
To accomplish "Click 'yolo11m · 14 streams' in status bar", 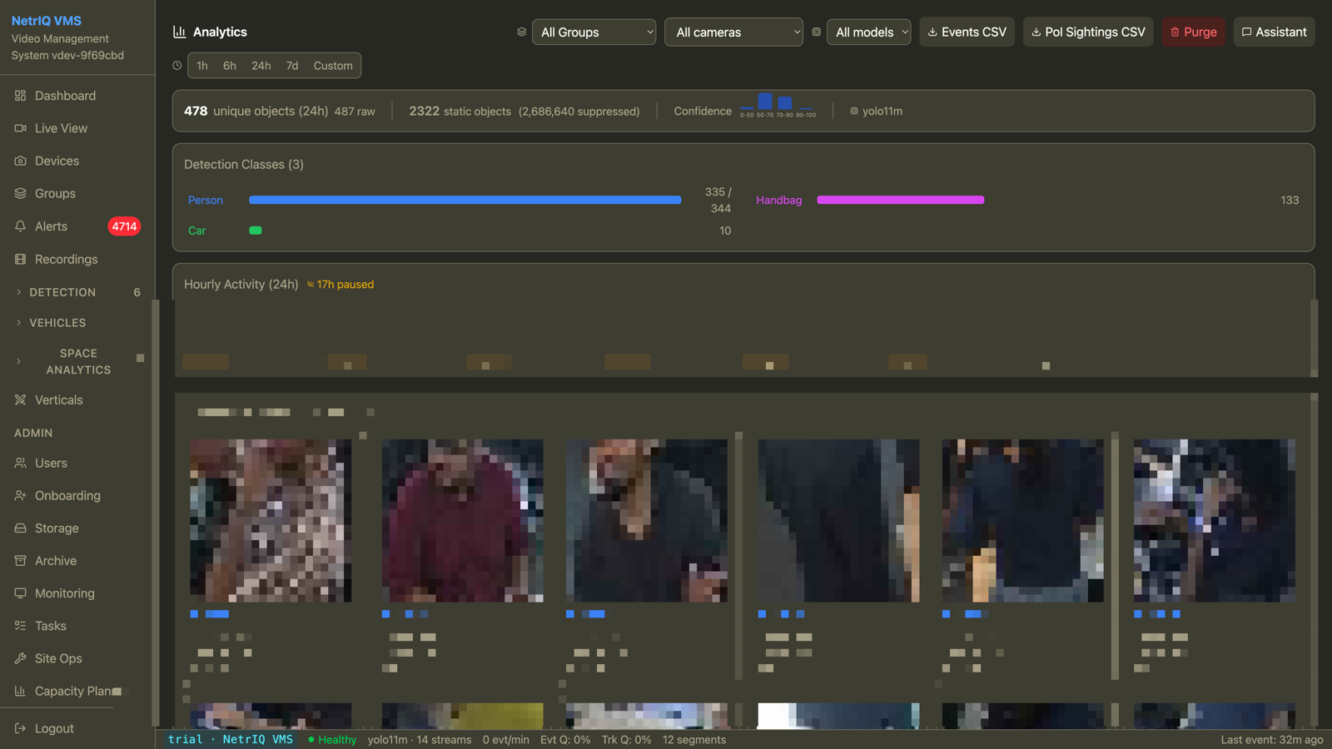I will coord(420,740).
